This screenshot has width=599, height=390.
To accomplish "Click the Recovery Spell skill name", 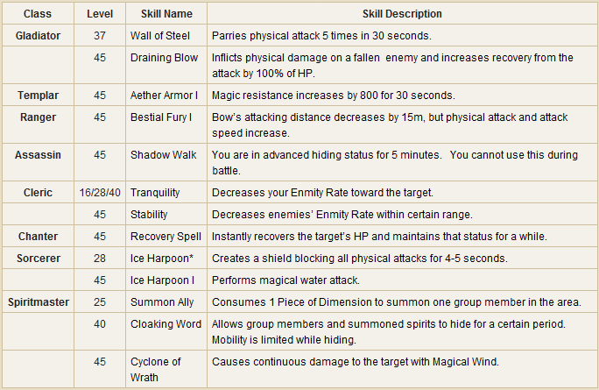I will [166, 237].
